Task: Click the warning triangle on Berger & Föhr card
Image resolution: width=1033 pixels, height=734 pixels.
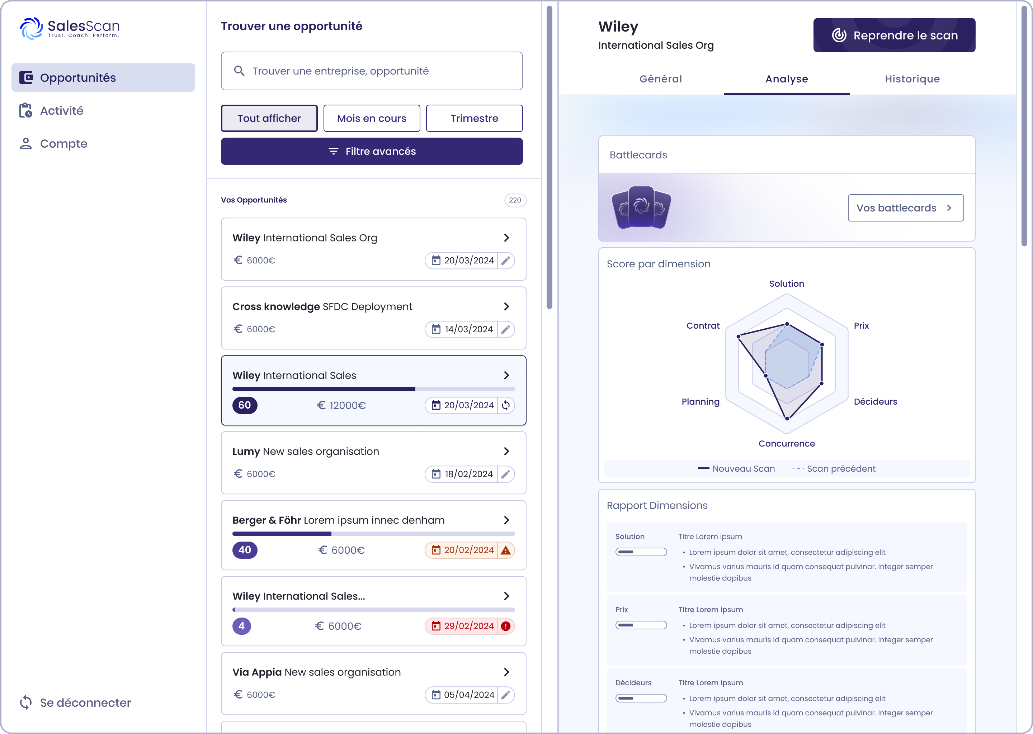Action: (x=506, y=550)
